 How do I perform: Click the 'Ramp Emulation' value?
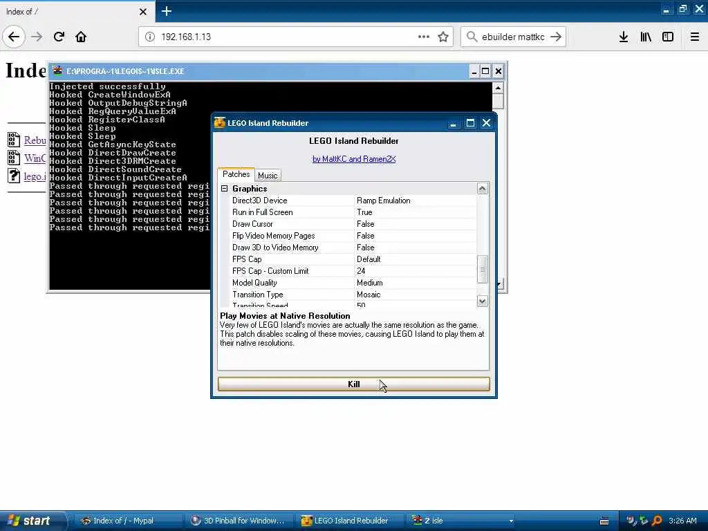[x=383, y=201]
